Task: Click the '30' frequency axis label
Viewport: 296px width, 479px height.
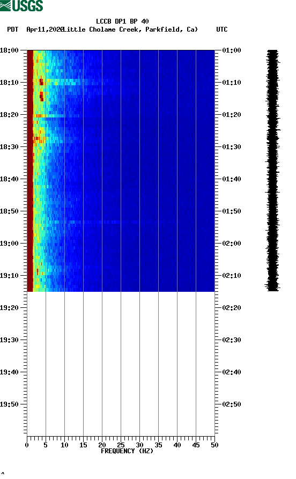Action: click(x=139, y=445)
